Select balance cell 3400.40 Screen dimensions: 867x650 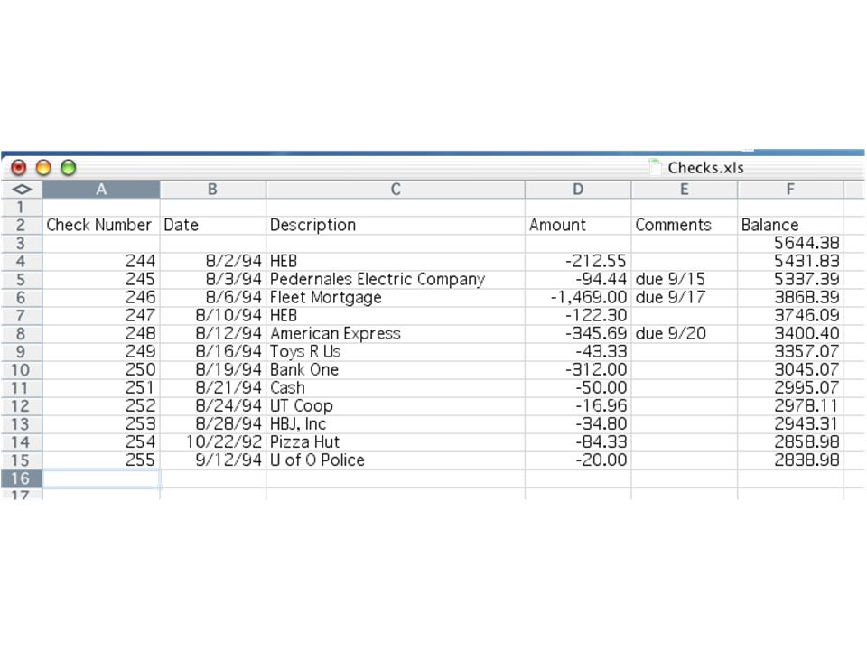(x=790, y=334)
